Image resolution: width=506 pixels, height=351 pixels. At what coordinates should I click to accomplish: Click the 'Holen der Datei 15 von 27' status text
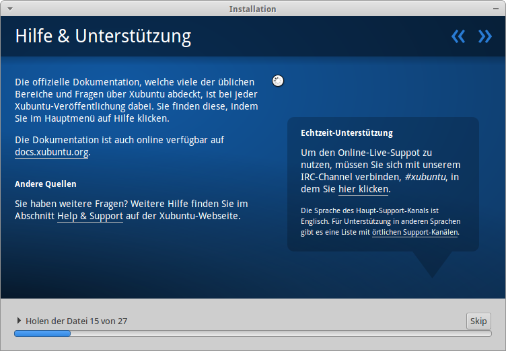77,321
